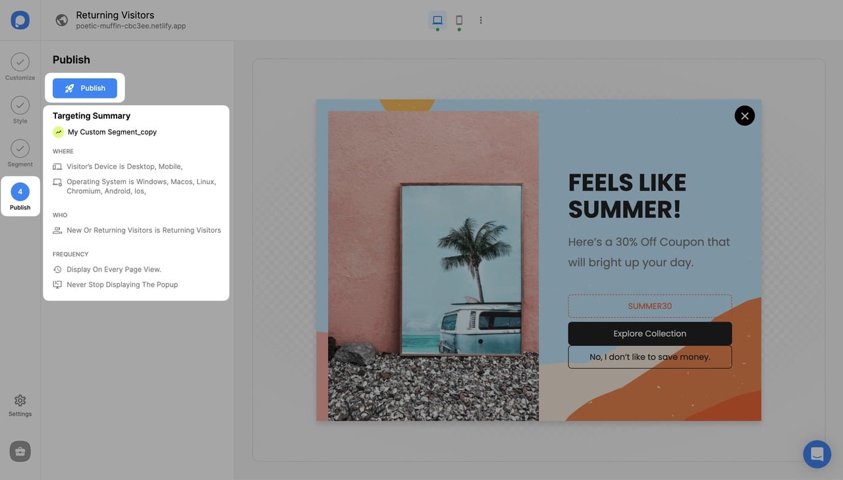
Task: Click the New Or Returning Visitors rule
Action: (x=144, y=231)
